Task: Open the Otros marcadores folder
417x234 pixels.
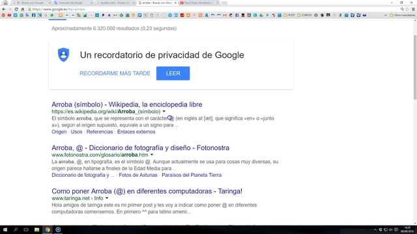Action: coord(403,15)
